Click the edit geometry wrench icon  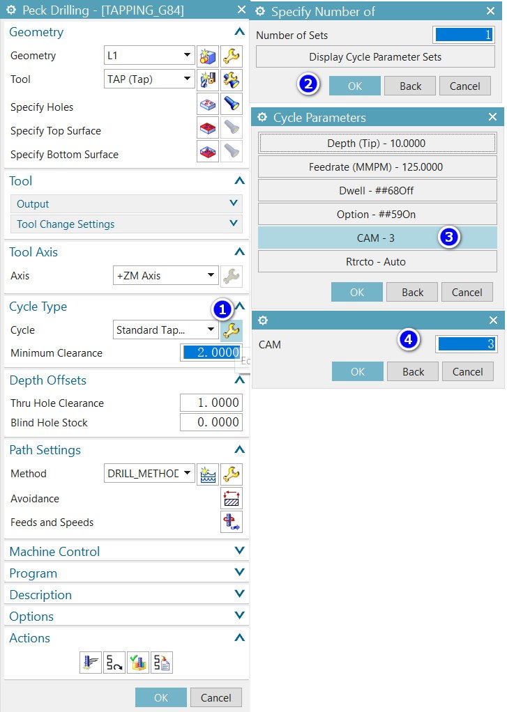coord(232,56)
